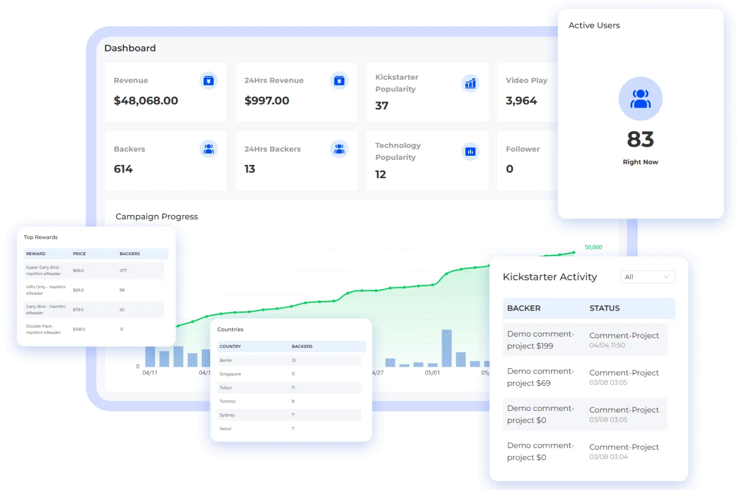Select the STATUS column header
The height and width of the screenshot is (490, 740).
coord(604,308)
